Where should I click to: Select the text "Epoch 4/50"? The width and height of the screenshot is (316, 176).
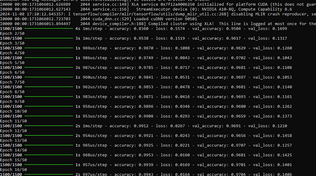point(12,53)
